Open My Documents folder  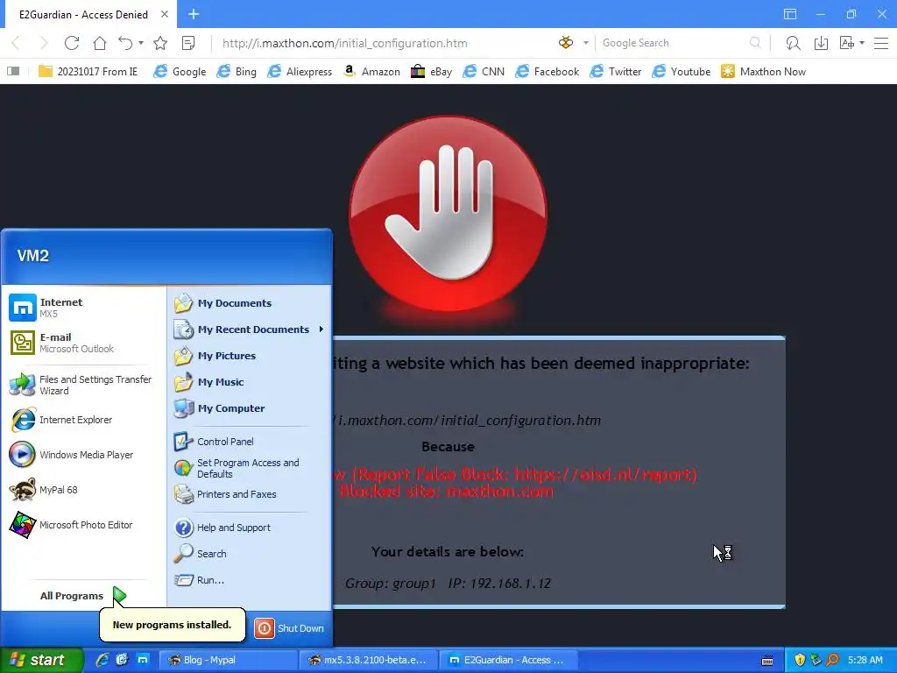pyautogui.click(x=250, y=303)
